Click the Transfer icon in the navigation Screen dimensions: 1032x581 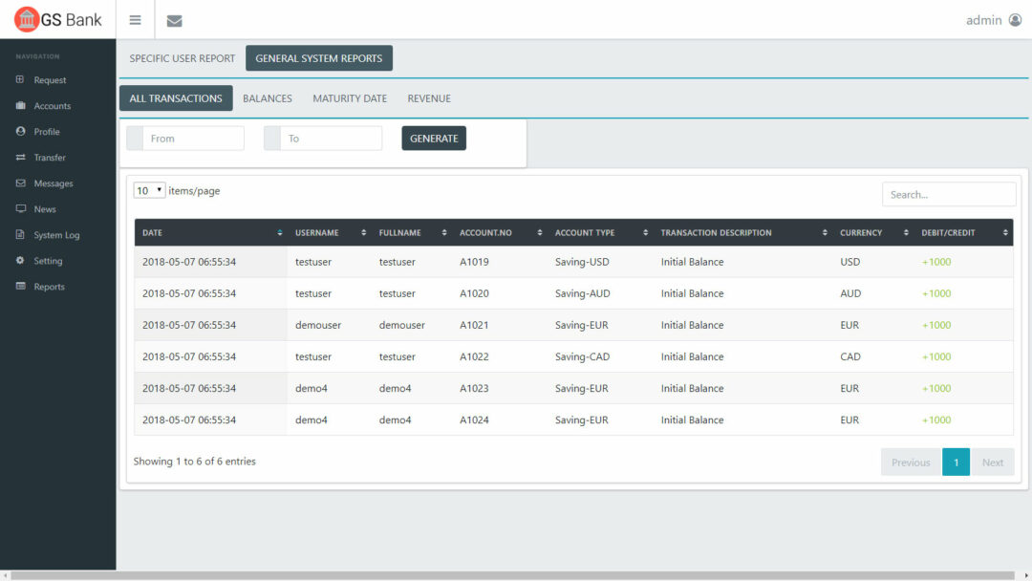(21, 157)
